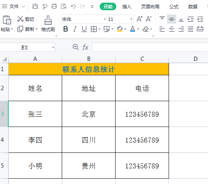Select the 联系人信息统计 title cell
This screenshot has width=208, height=184.
[89, 69]
